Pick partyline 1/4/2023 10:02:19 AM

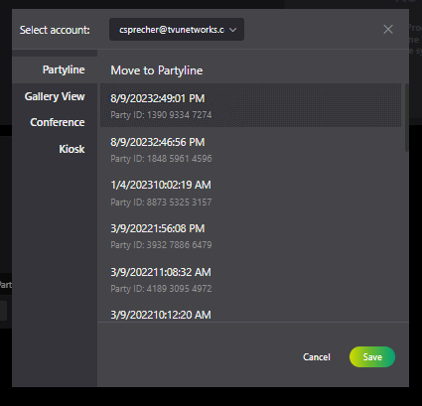(x=250, y=193)
